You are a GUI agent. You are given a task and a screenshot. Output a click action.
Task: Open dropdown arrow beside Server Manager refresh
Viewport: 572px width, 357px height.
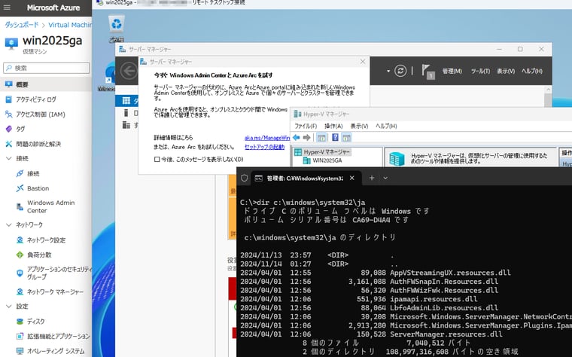(388, 72)
